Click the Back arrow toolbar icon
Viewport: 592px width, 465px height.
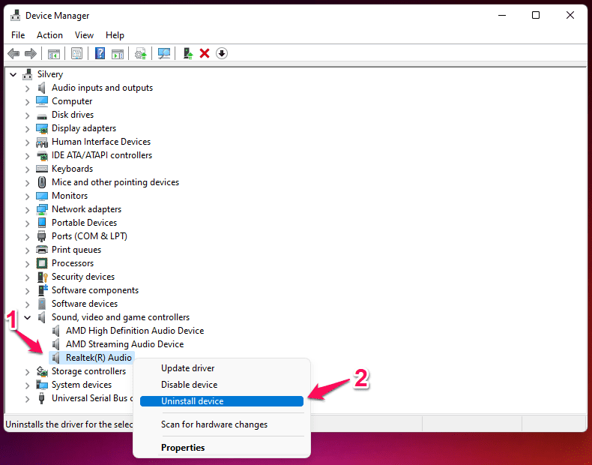click(x=13, y=53)
